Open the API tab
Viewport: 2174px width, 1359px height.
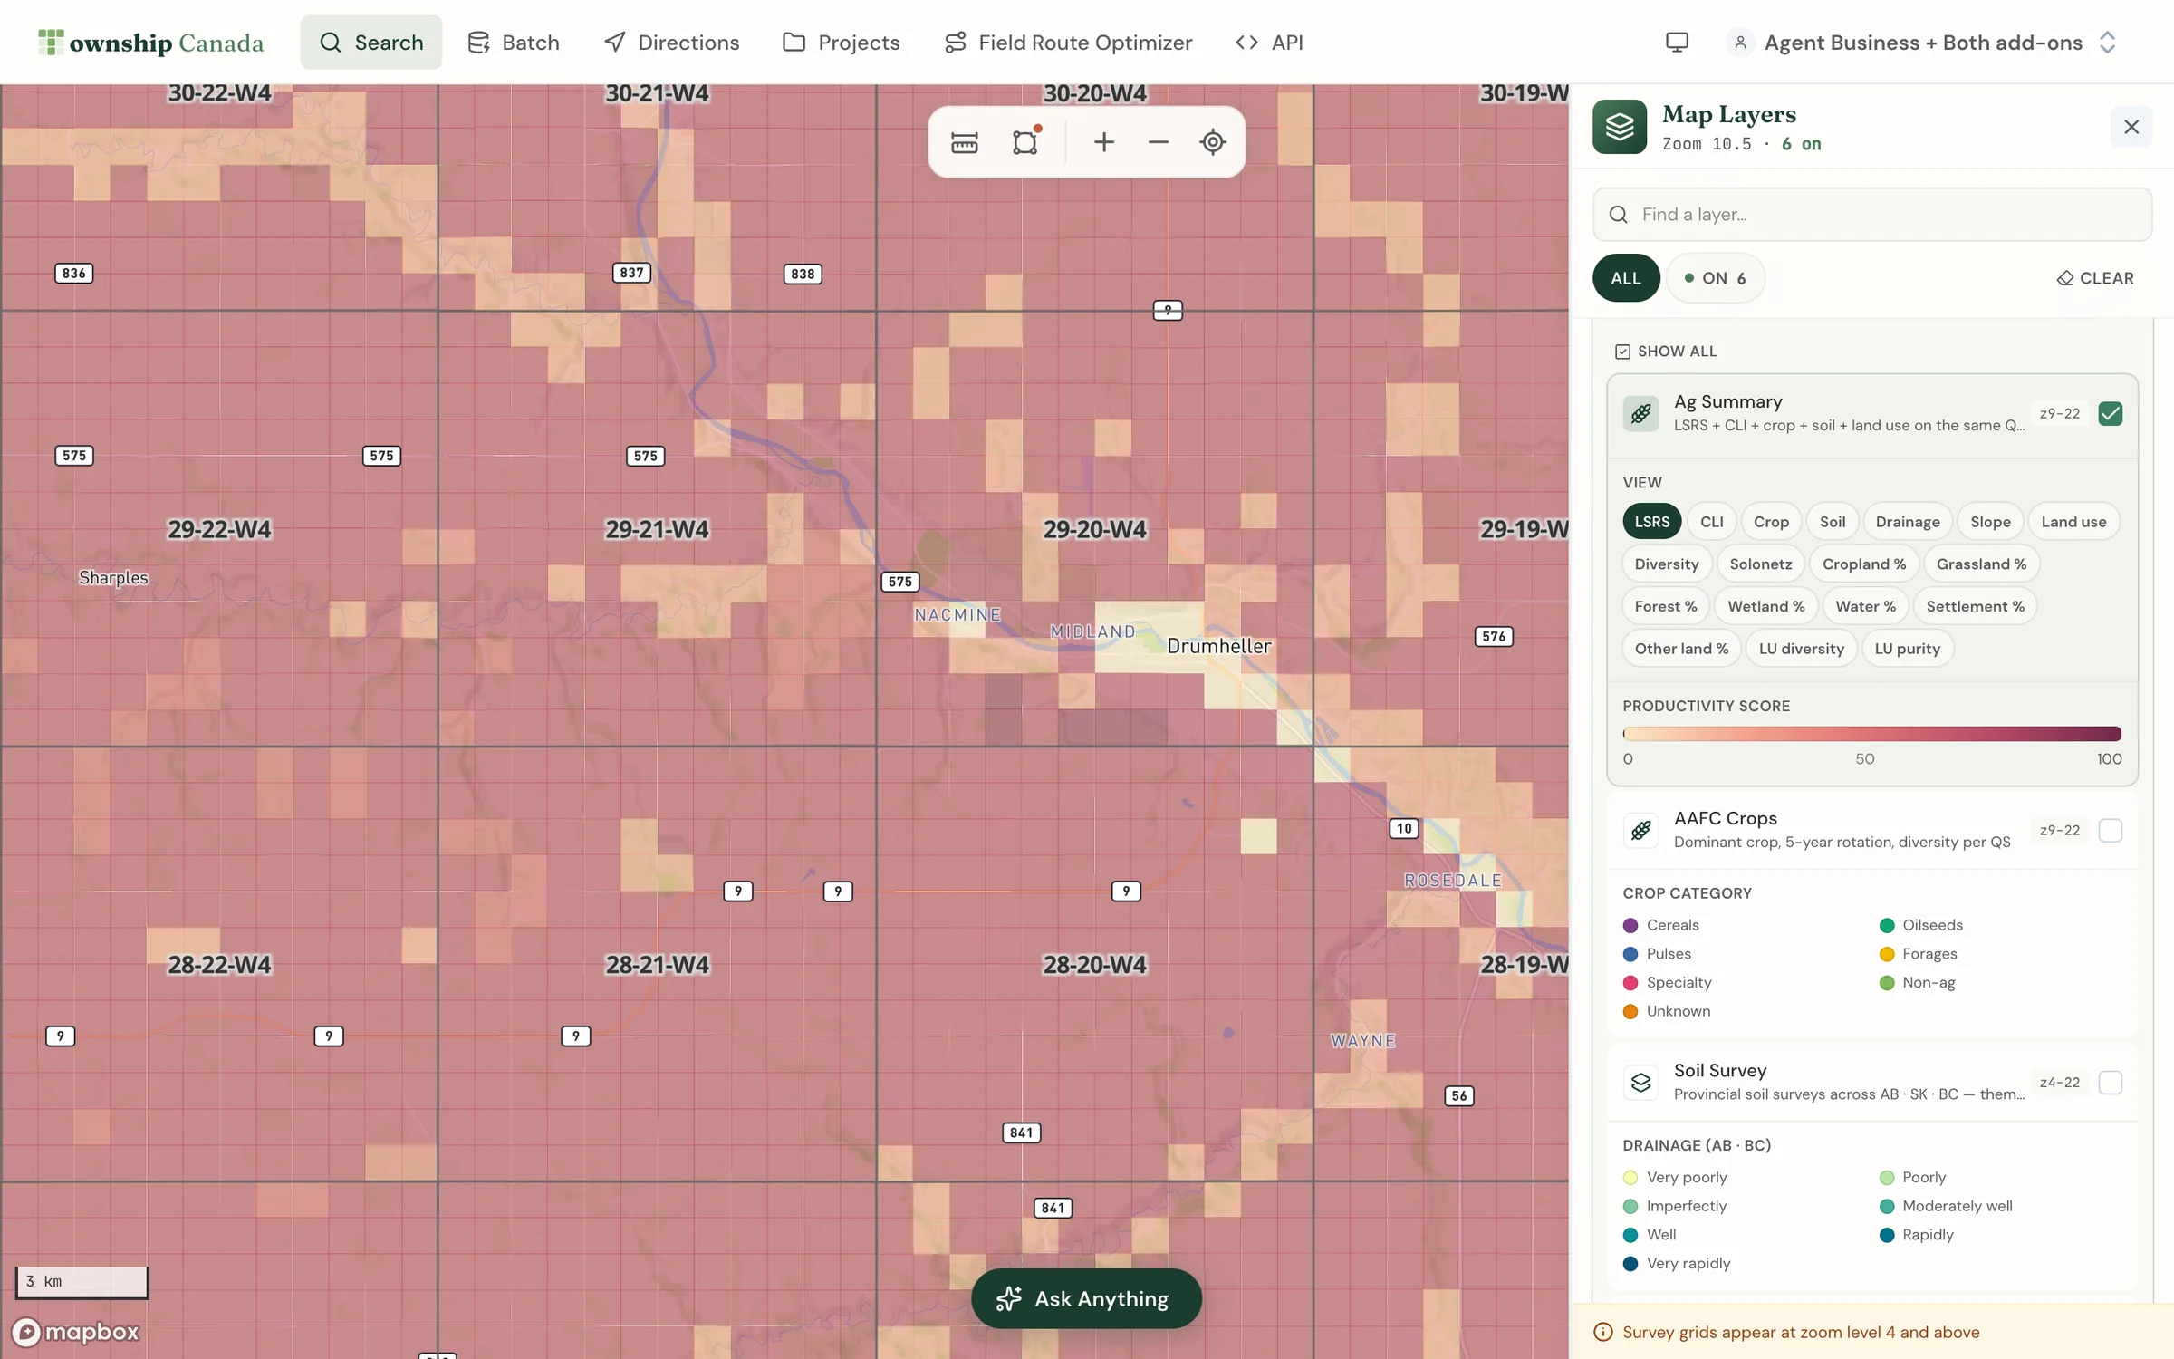tap(1270, 43)
